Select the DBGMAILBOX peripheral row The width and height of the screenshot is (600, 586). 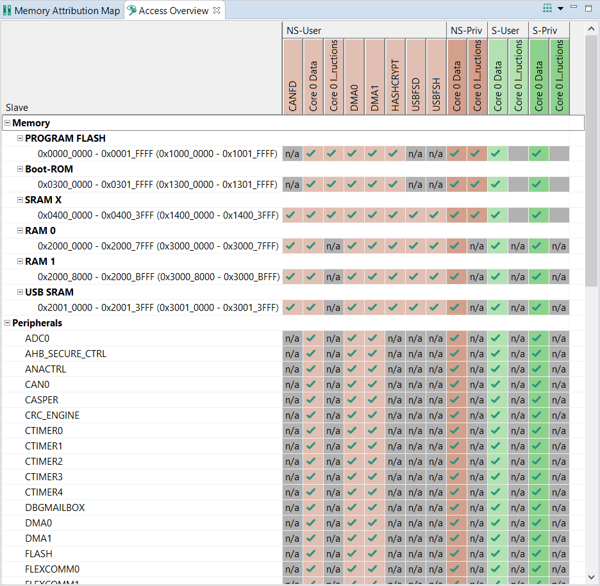coord(54,508)
